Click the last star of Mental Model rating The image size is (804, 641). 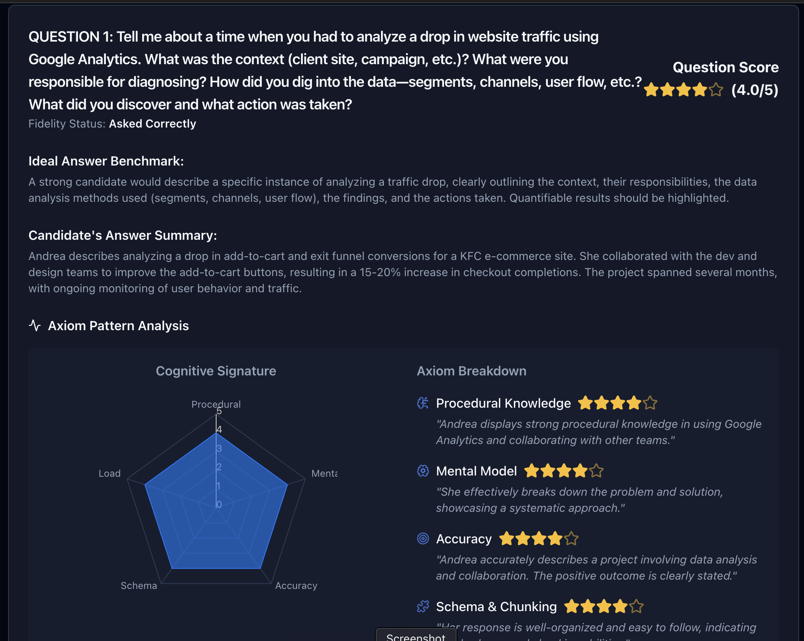(596, 471)
